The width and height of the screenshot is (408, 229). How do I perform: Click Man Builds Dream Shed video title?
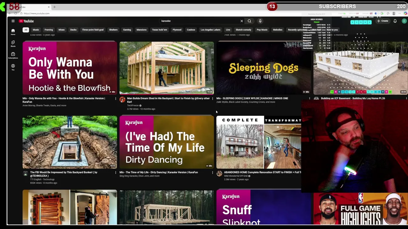point(168,100)
